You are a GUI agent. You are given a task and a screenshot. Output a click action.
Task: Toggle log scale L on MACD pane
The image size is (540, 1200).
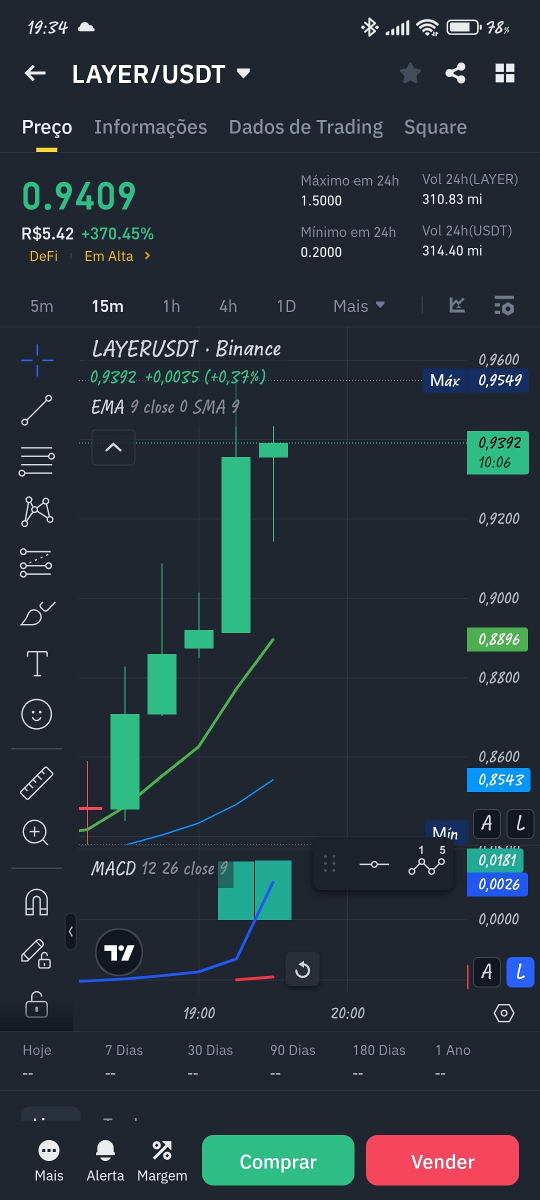point(520,972)
